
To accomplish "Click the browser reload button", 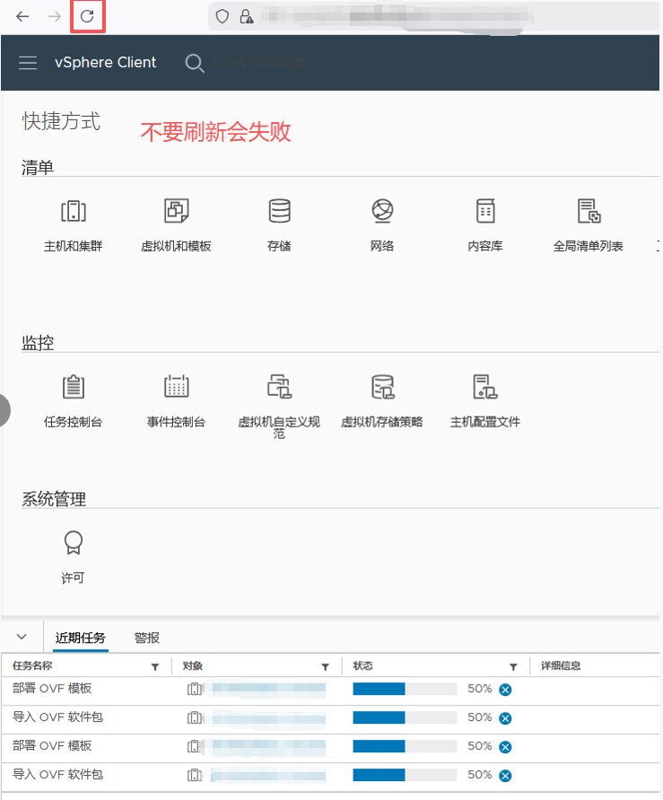I will 87,16.
